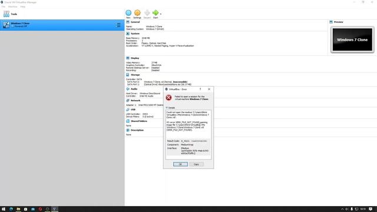Click the Network section header icon
Image resolution: width=377 pixels, height=212 pixels.
128,101
